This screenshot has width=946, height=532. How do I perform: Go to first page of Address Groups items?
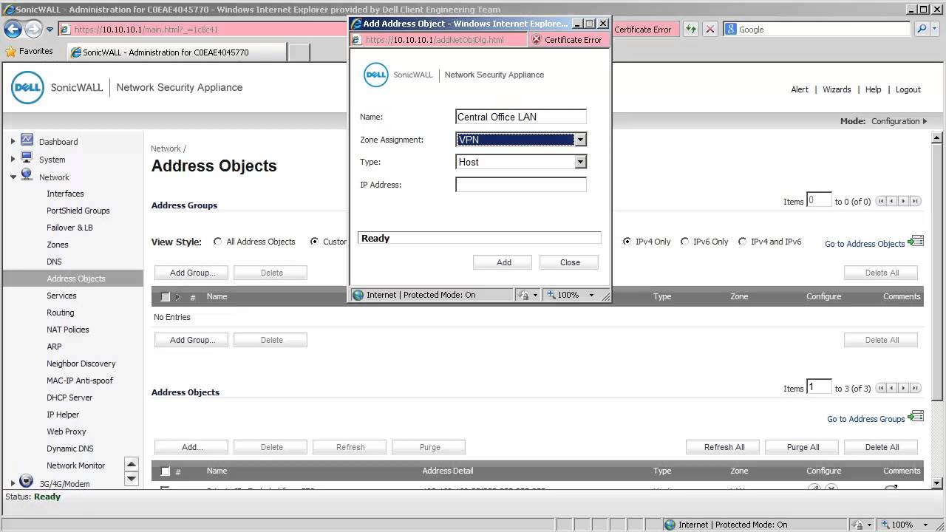(881, 201)
